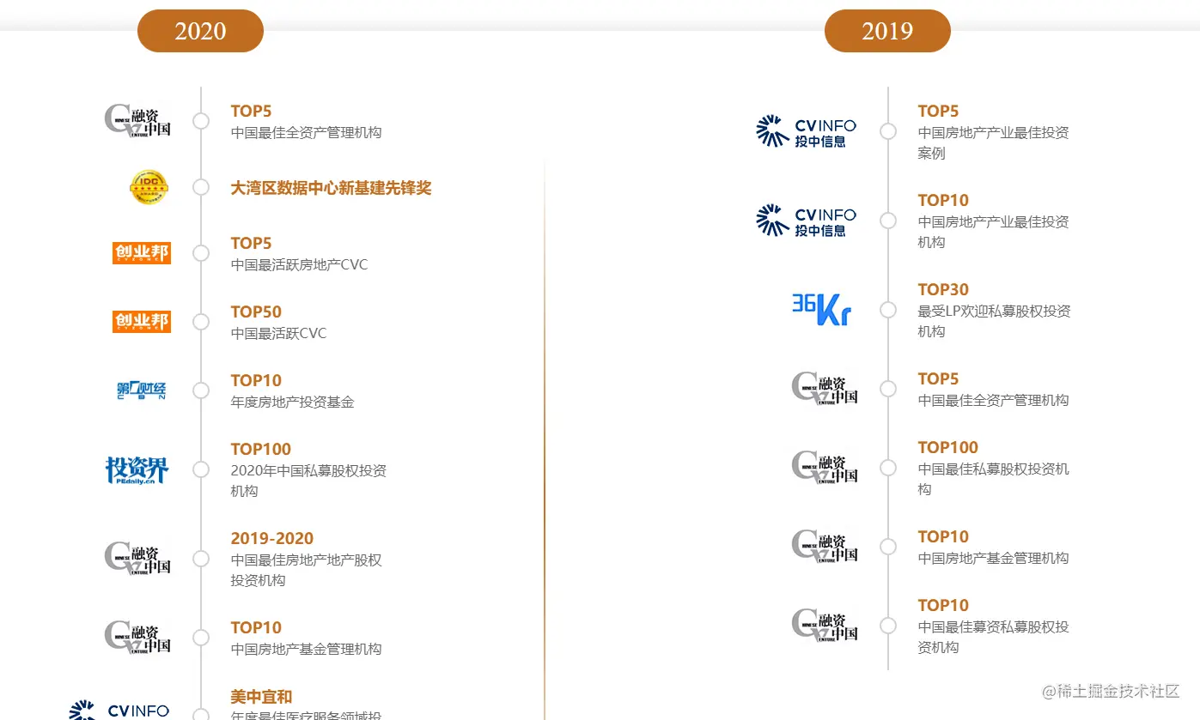This screenshot has width=1200, height=720.
Task: Click the 中国最佳房地产地产股权投资机构 description
Action: pyautogui.click(x=306, y=570)
